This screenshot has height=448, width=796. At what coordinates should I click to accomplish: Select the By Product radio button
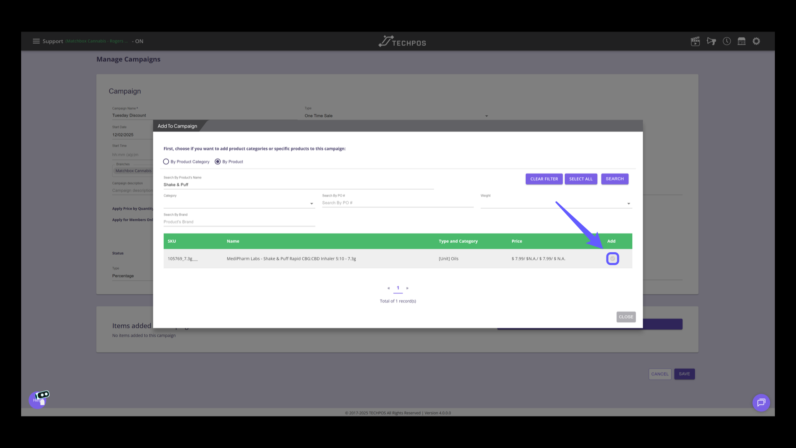tap(218, 161)
